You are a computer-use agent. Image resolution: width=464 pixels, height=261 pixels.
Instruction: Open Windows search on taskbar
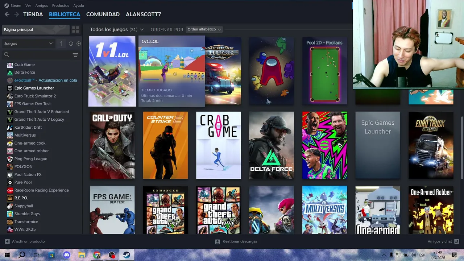(22, 255)
